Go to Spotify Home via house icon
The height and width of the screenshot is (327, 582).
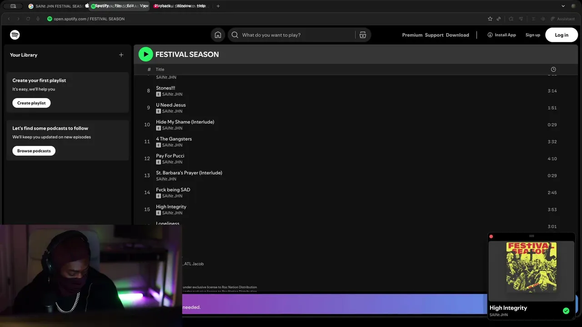218,35
